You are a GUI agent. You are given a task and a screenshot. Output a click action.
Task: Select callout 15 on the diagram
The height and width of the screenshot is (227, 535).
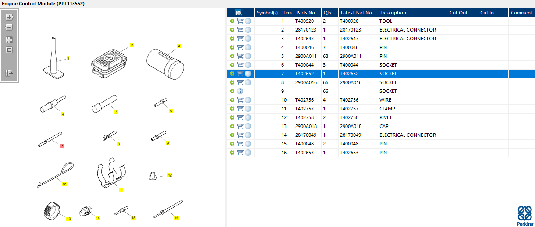click(x=133, y=217)
